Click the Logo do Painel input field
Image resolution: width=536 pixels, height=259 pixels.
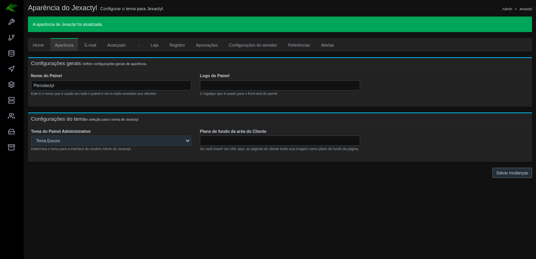tap(280, 85)
